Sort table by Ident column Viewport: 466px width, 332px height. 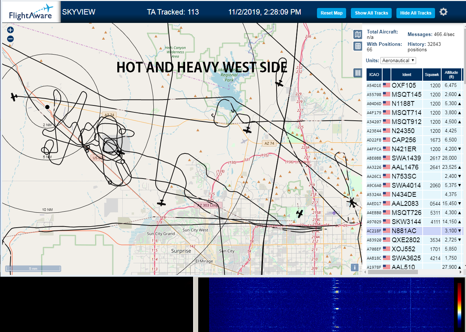coord(407,75)
